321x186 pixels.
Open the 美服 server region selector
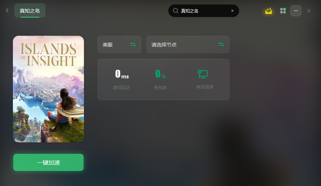click(119, 44)
